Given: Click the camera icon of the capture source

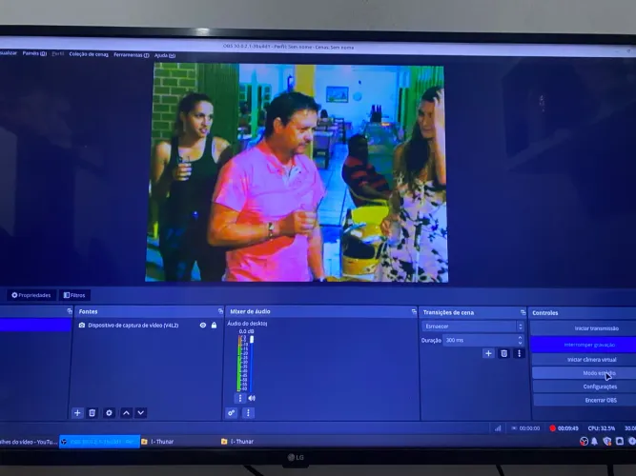Looking at the screenshot, I should (x=82, y=325).
